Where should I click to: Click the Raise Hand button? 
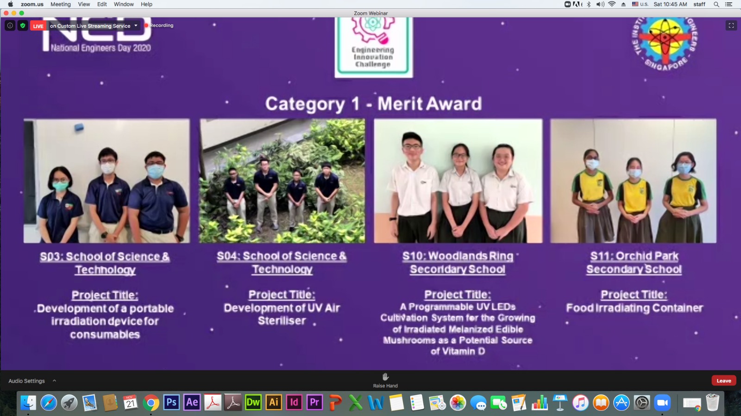pyautogui.click(x=385, y=380)
